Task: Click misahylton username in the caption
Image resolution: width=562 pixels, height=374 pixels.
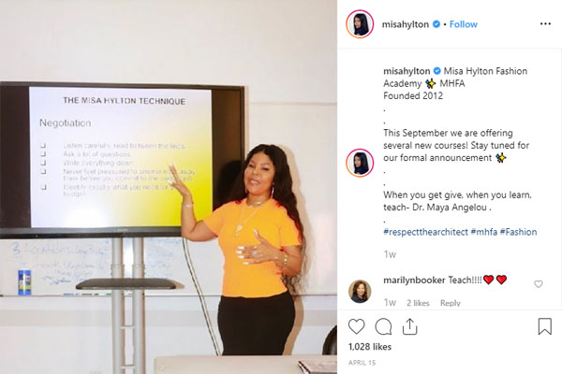Action: [407, 71]
